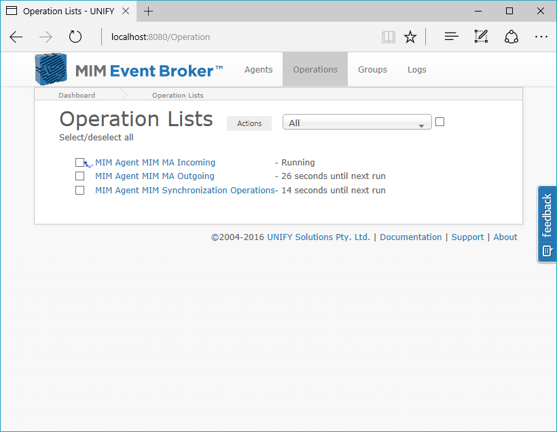The image size is (557, 432).
Task: Open the Groups menu
Action: point(372,70)
